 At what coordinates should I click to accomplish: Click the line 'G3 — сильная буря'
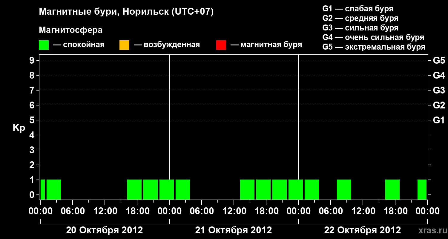pyautogui.click(x=360, y=28)
